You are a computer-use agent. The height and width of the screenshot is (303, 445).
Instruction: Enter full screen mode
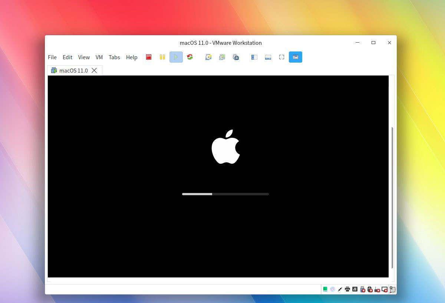pyautogui.click(x=282, y=57)
